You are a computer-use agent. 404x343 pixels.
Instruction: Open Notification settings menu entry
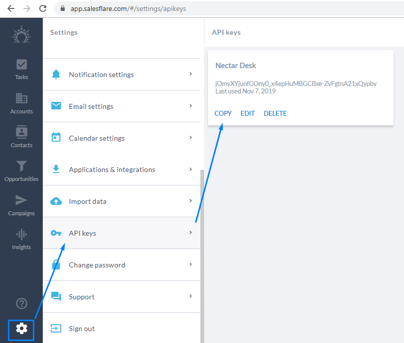(121, 75)
